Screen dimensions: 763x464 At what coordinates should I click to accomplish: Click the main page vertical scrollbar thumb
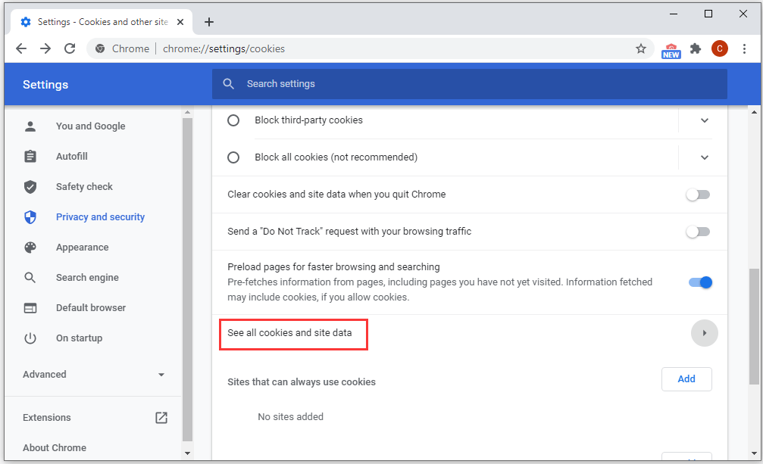pyautogui.click(x=754, y=326)
